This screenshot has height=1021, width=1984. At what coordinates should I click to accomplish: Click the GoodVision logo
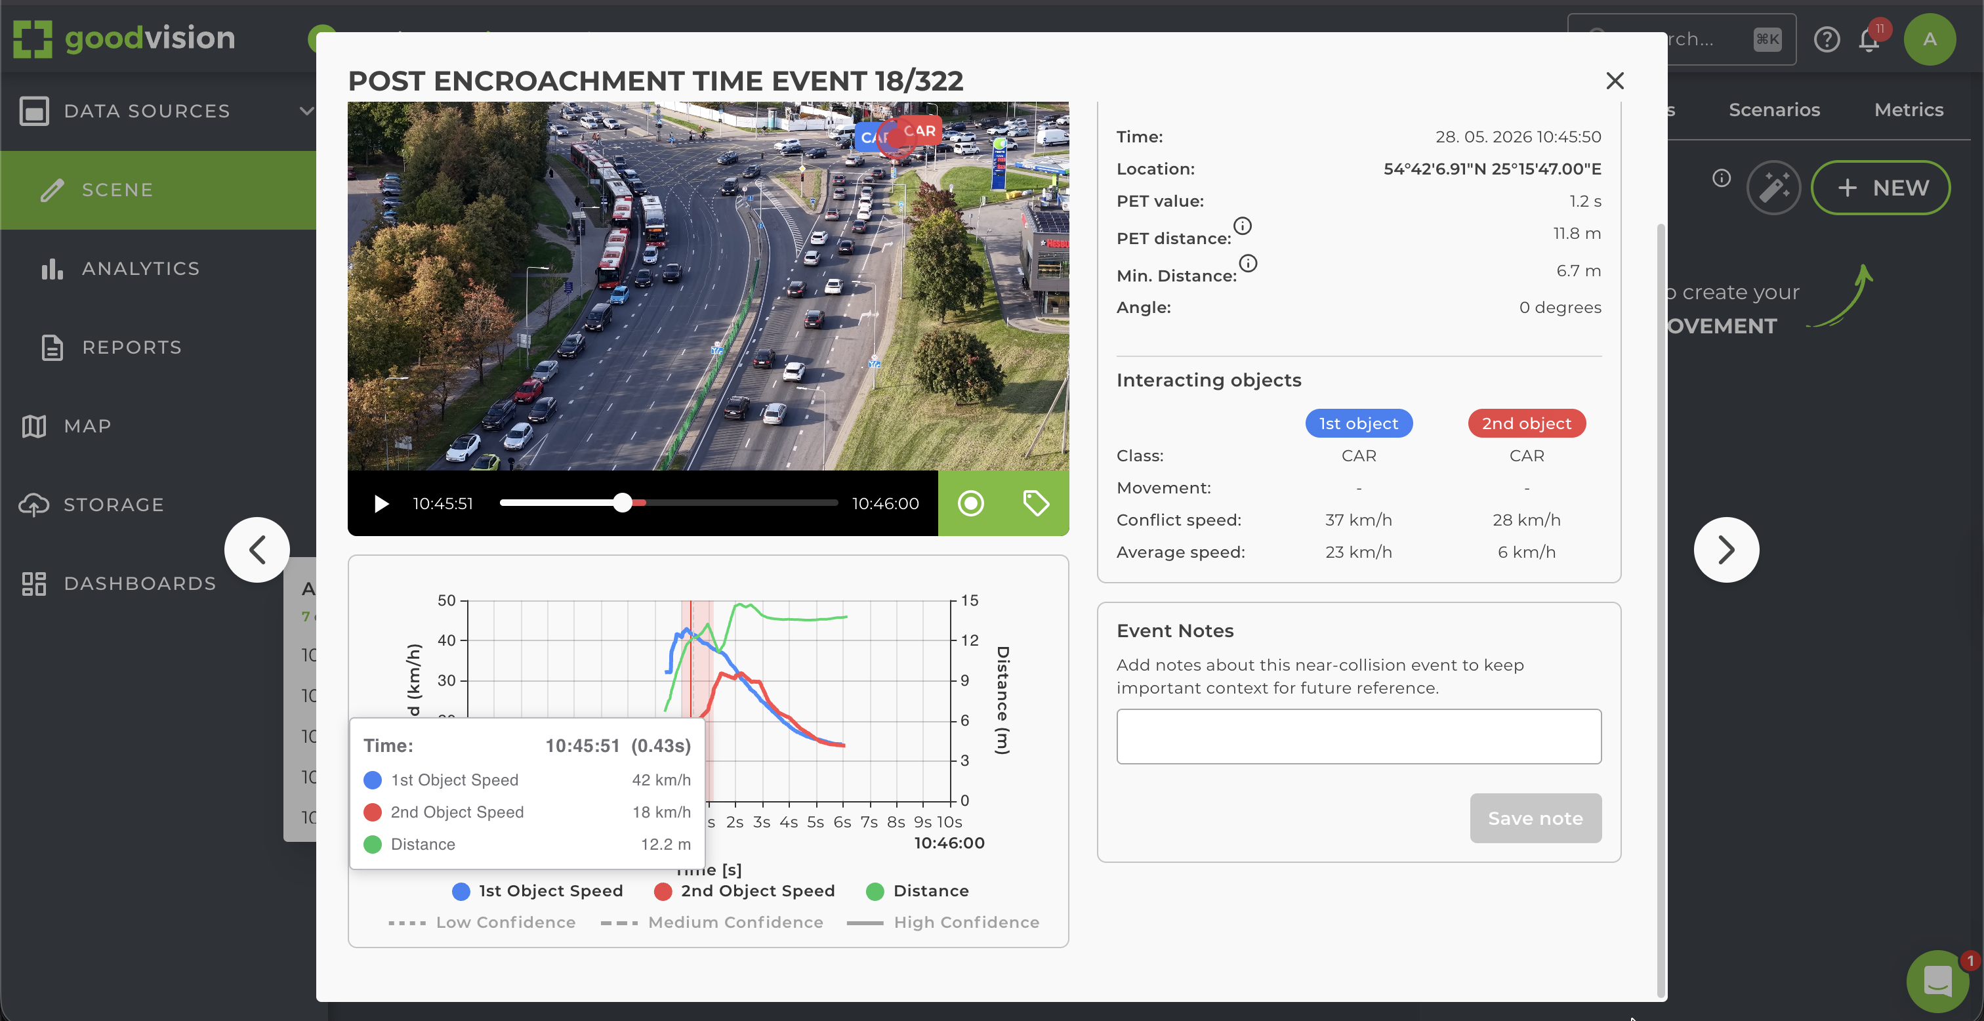click(124, 39)
